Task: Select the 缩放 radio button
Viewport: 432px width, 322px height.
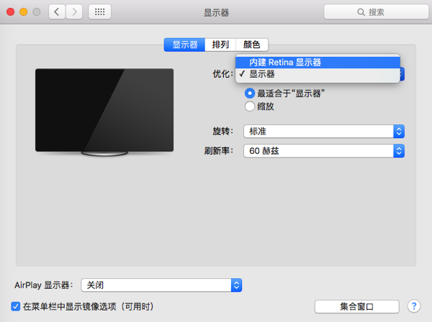Action: (250, 106)
